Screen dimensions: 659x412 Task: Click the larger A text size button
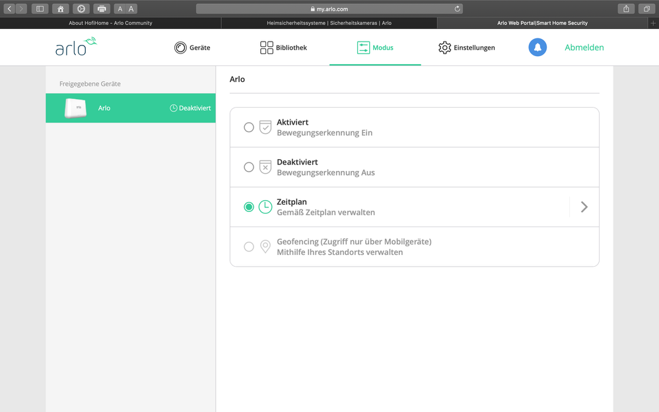pos(131,9)
